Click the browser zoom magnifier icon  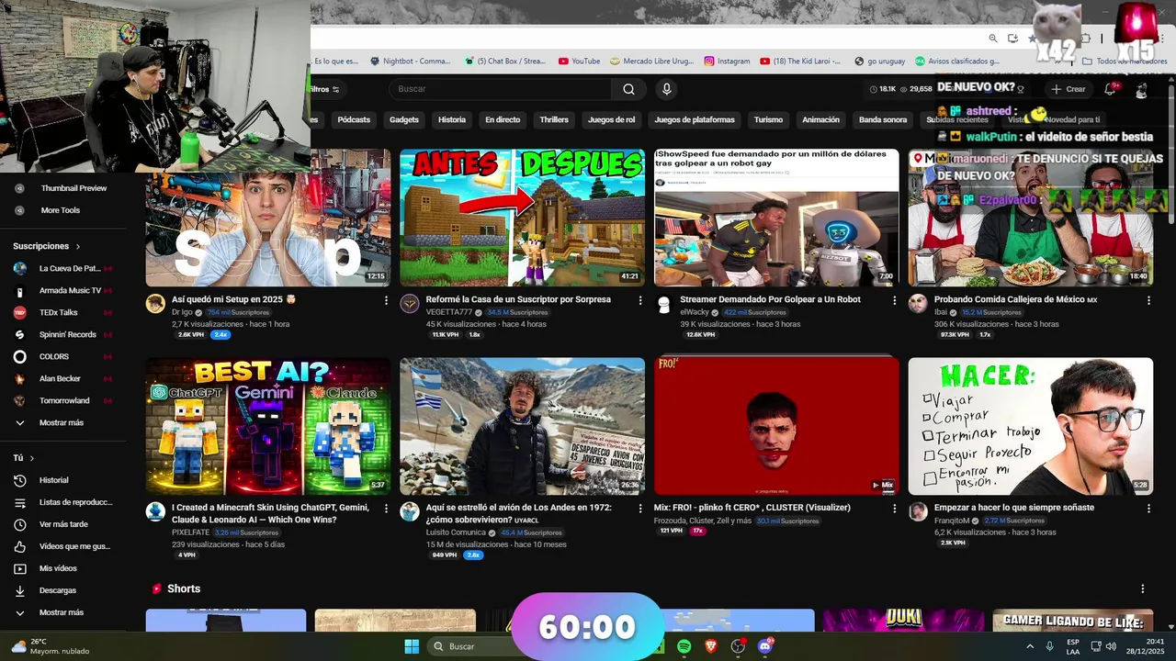(993, 39)
